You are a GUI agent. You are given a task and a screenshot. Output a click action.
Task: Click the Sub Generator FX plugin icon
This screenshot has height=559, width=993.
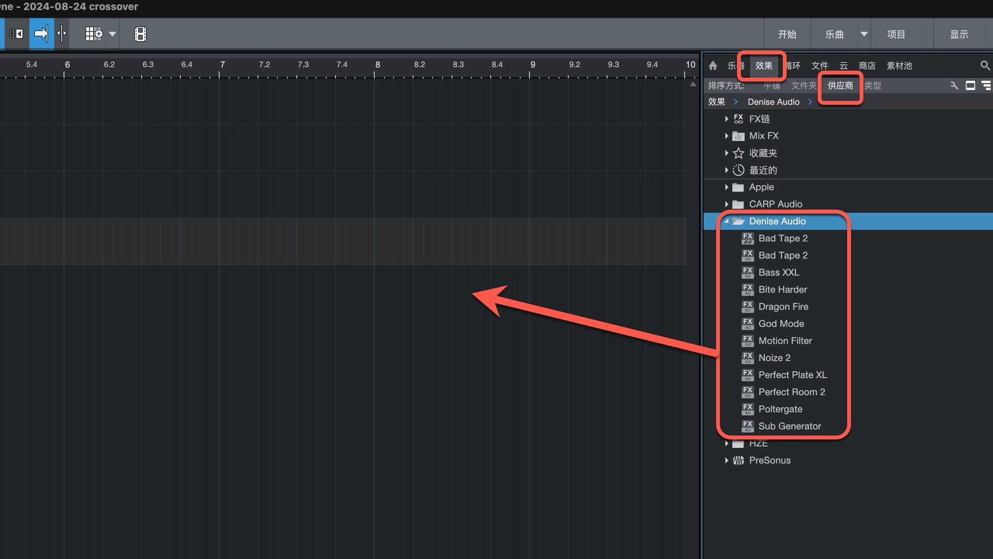748,426
